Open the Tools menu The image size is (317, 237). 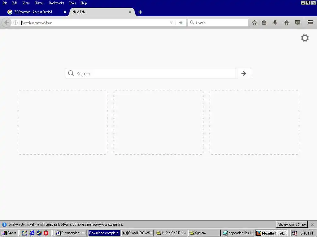[72, 3]
